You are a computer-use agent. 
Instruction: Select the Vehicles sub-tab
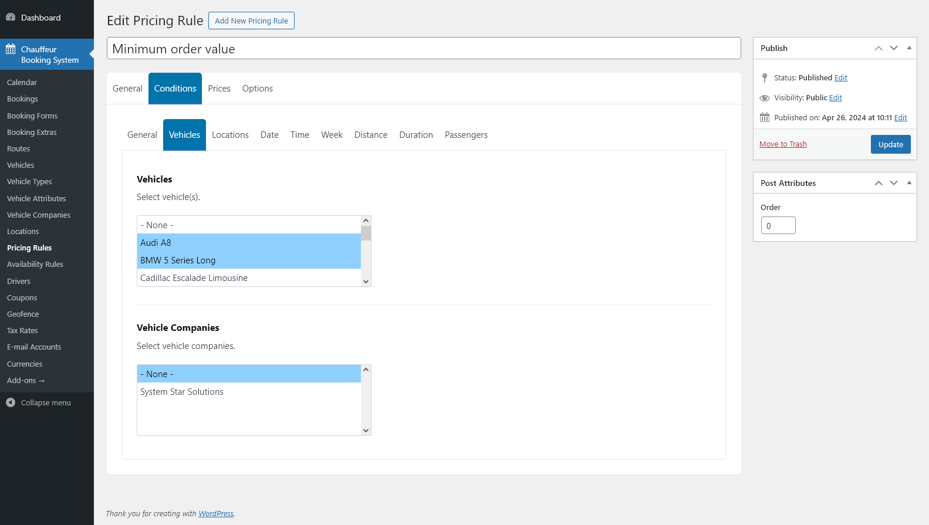coord(184,135)
